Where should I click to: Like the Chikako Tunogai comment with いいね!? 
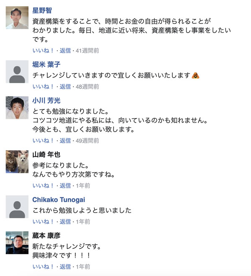(x=43, y=222)
